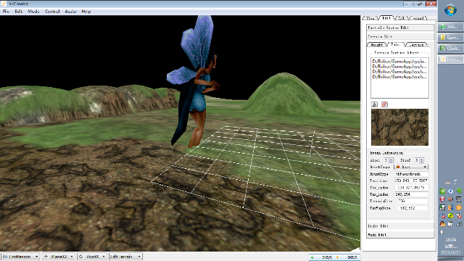Open the Control menu
Viewport: 464px width, 261px height.
click(52, 12)
